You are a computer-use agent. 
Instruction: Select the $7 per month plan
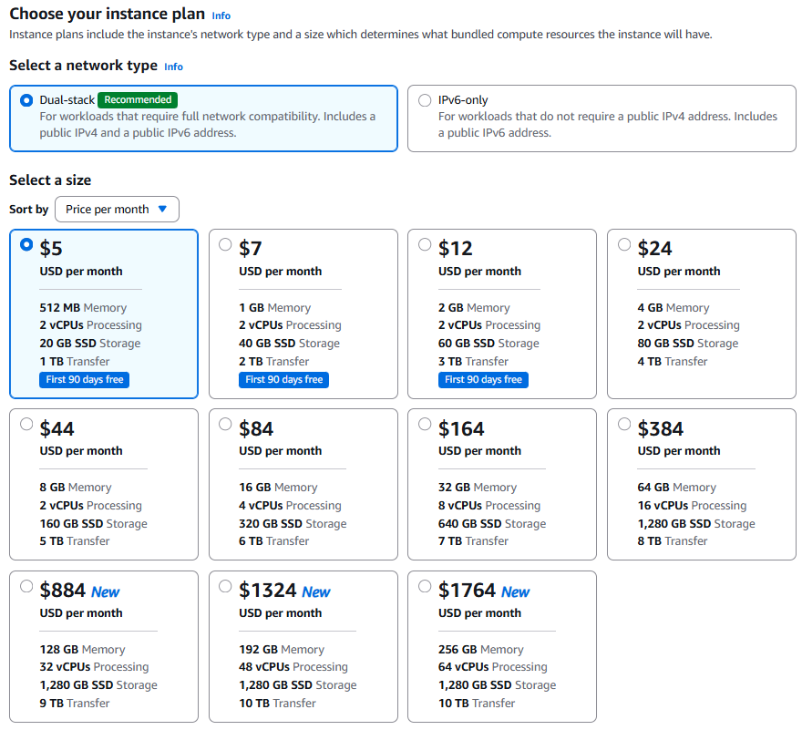coord(225,244)
